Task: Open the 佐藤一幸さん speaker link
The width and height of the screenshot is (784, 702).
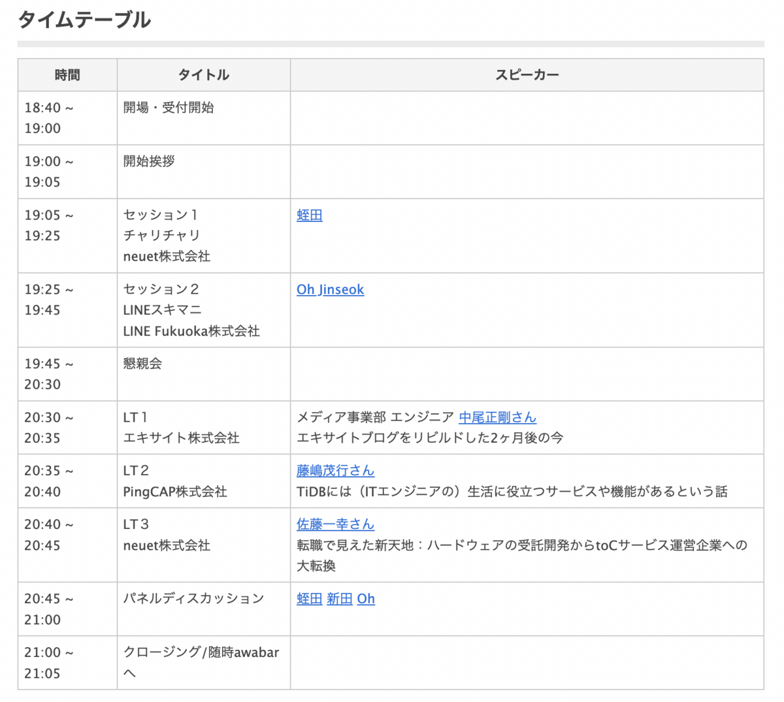Action: (x=335, y=524)
